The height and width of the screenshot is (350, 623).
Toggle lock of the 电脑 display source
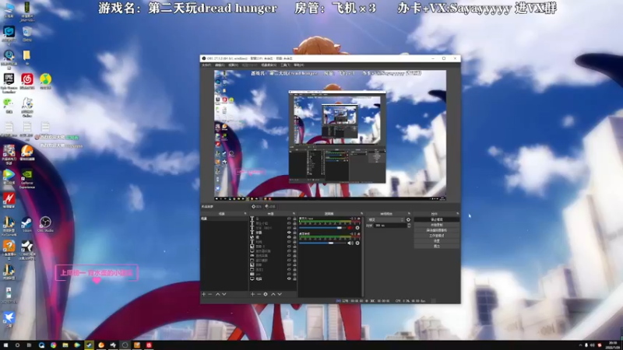tap(294, 279)
